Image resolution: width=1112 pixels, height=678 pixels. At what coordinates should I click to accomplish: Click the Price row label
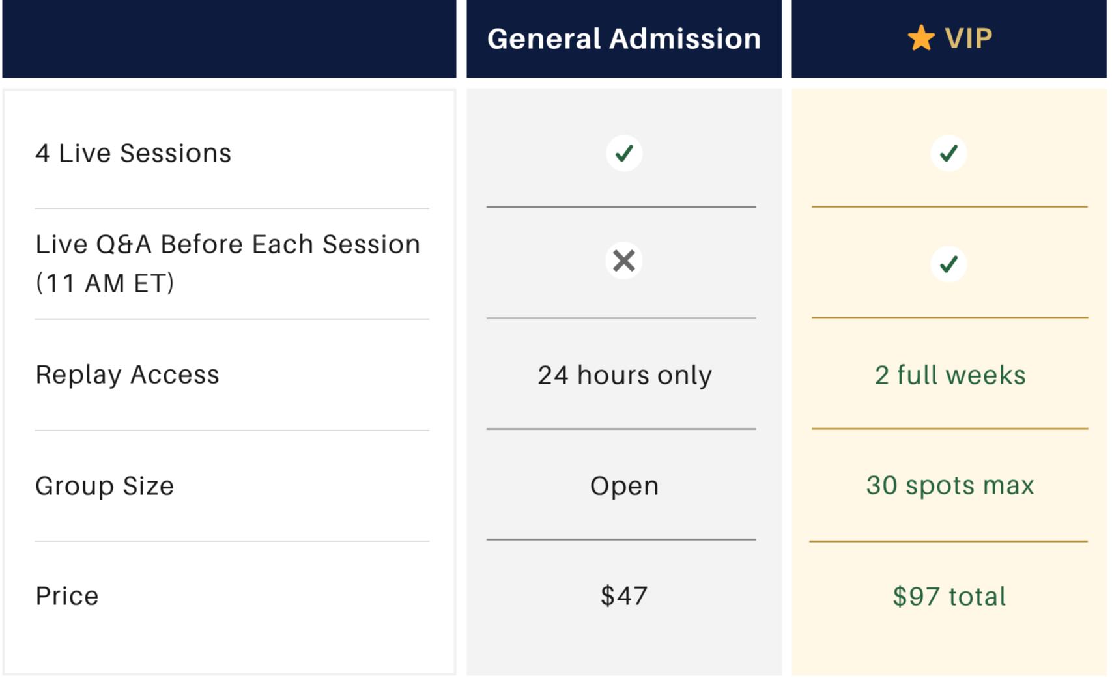click(x=67, y=597)
